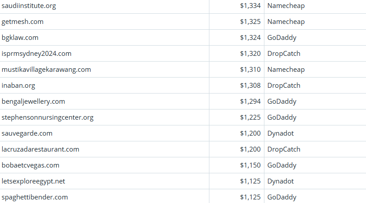Click the $1,294 sale price

pyautogui.click(x=250, y=101)
